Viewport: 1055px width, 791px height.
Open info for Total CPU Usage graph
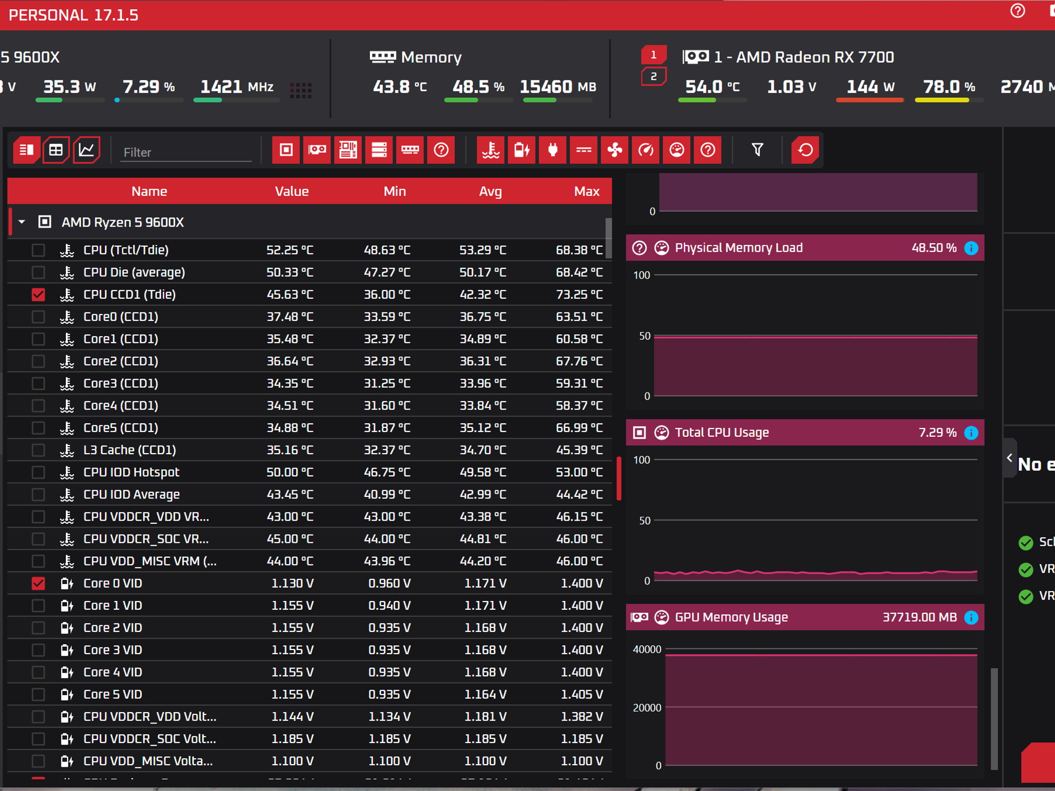pyautogui.click(x=971, y=433)
